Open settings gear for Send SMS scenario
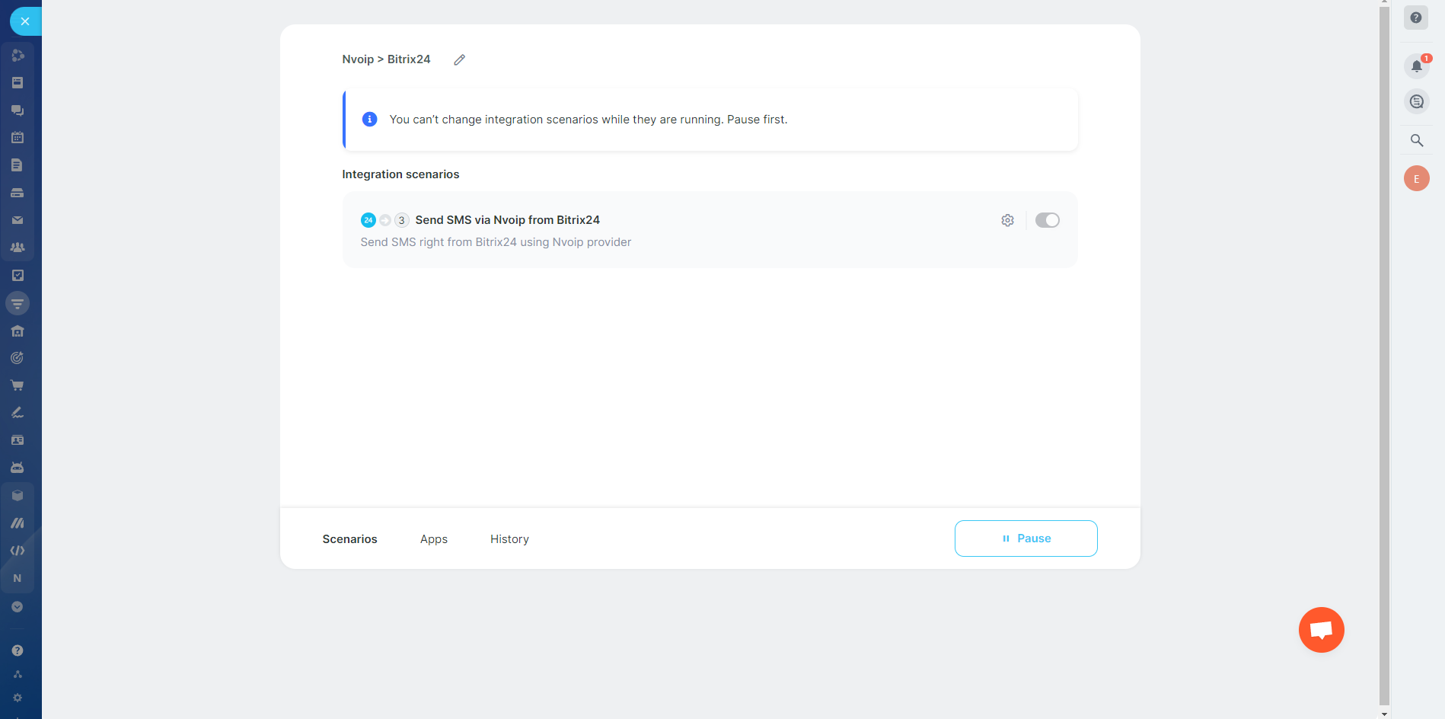The width and height of the screenshot is (1445, 719). pyautogui.click(x=1007, y=220)
